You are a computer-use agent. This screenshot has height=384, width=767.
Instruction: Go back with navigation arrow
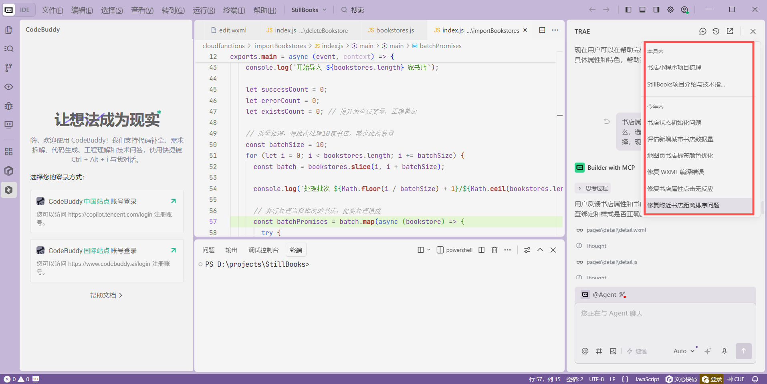592,10
